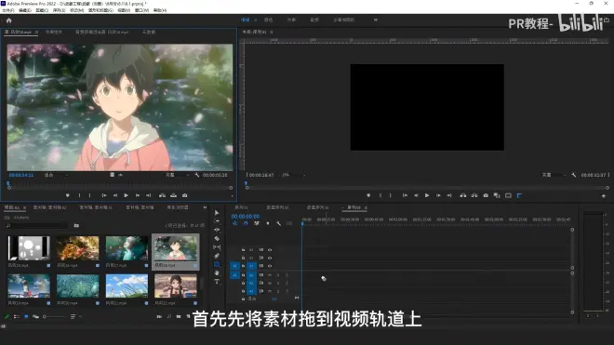This screenshot has height=345, width=614.
Task: Click bin filter icon next to search
Action: click(76, 226)
